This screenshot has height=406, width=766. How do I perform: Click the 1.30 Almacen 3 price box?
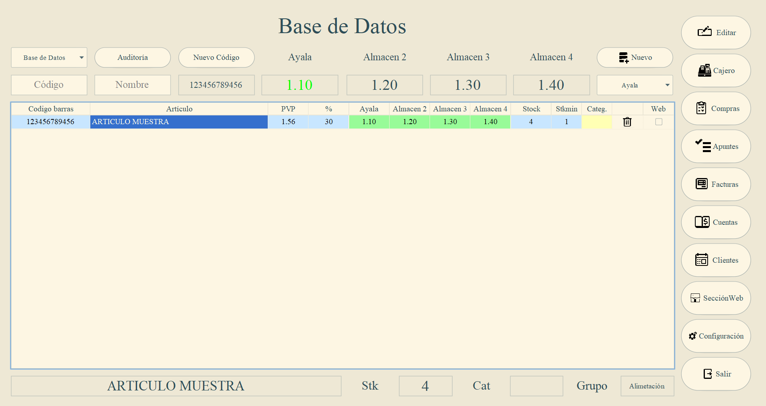tap(468, 85)
